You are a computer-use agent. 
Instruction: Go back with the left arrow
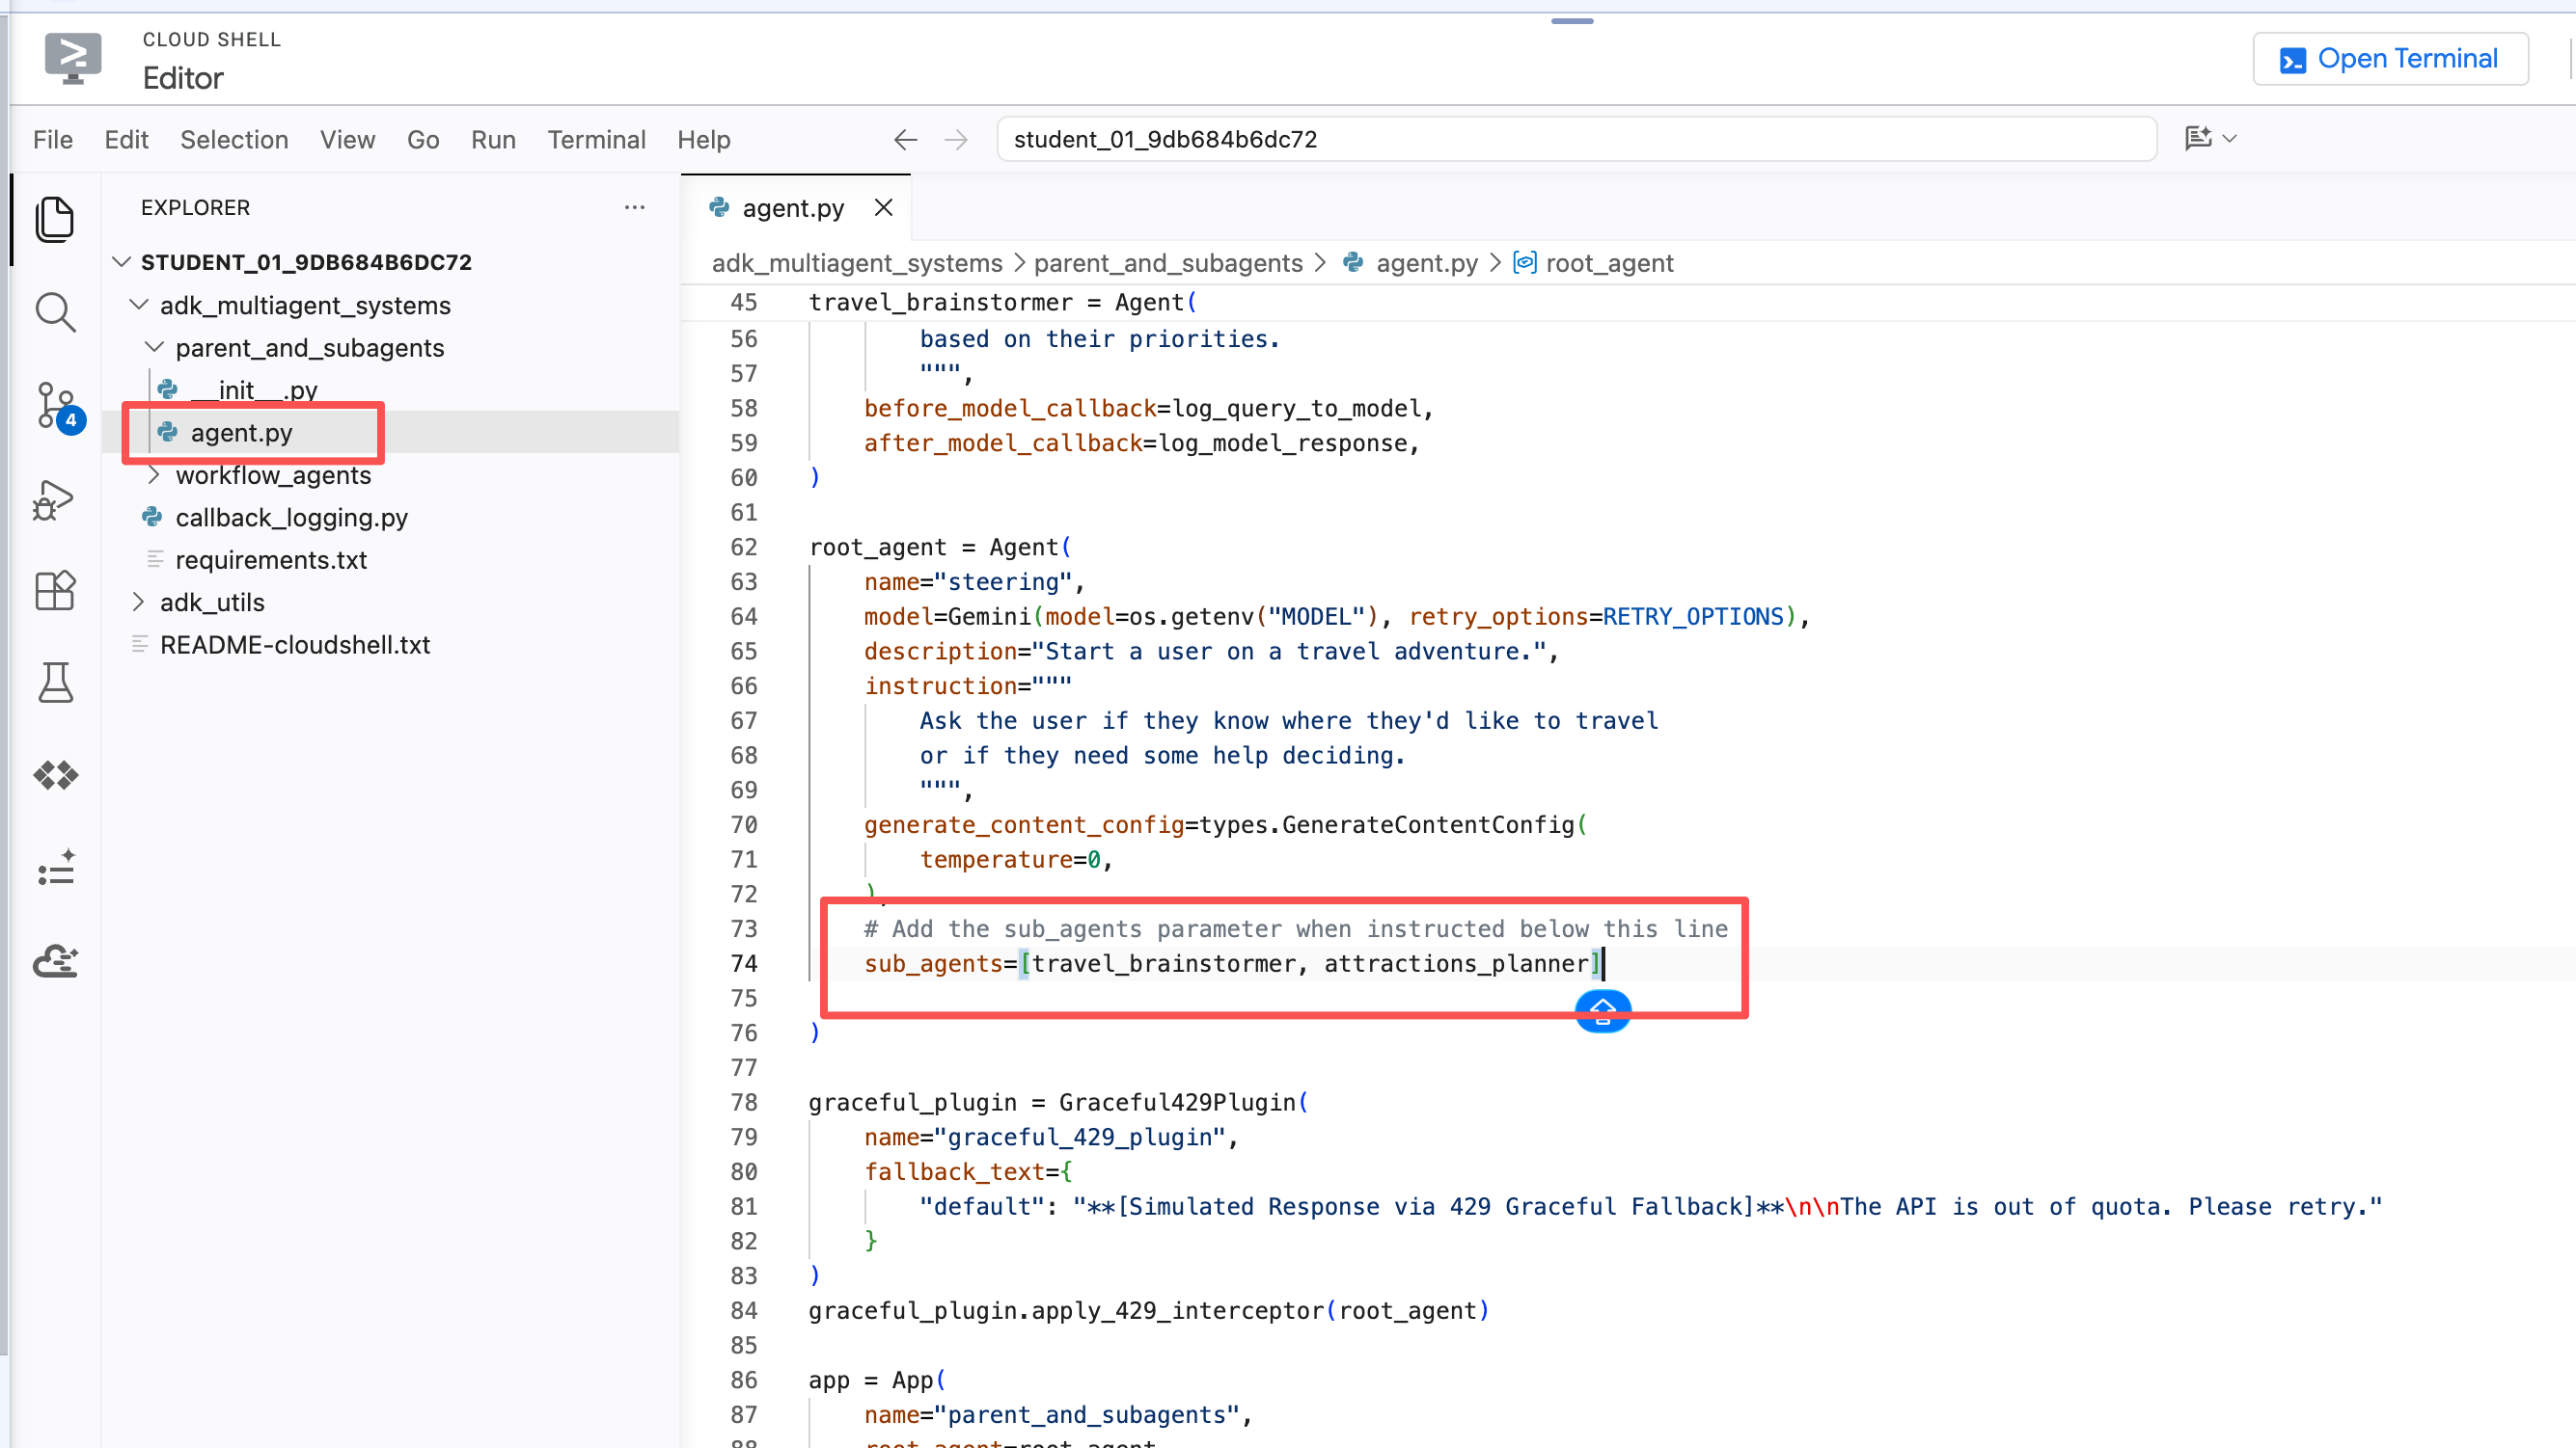click(x=905, y=140)
